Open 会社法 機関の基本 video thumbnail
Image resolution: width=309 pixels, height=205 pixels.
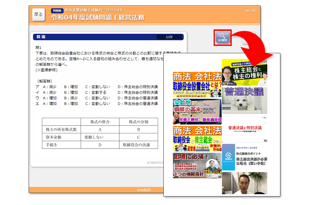[197, 112]
